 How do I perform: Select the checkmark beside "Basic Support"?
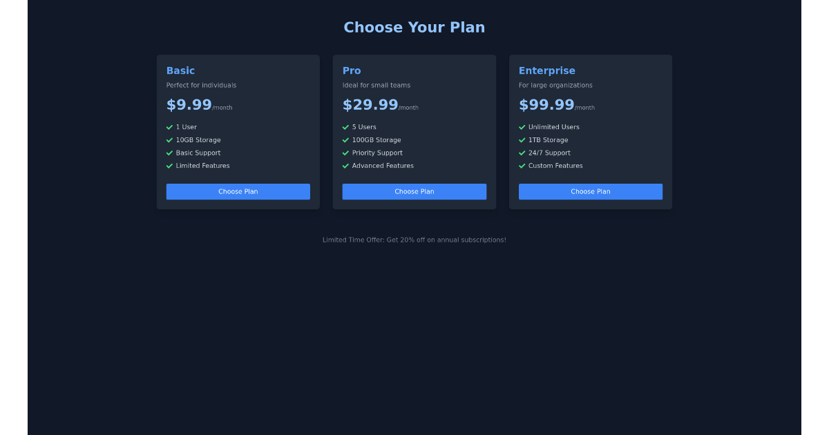(x=169, y=153)
